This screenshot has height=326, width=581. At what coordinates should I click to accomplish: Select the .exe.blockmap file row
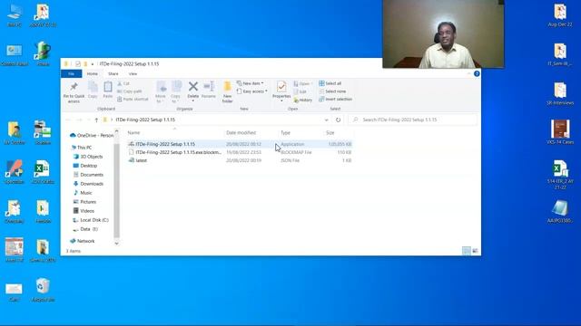(x=240, y=152)
